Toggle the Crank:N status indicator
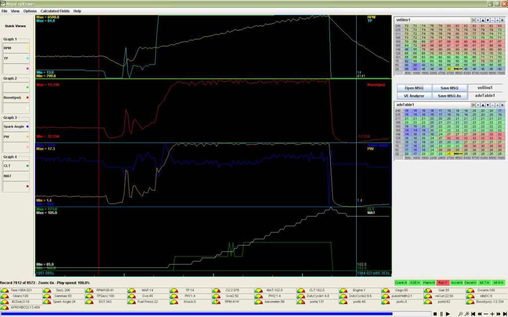Viewport: 508px width, 317px height. pyautogui.click(x=401, y=283)
